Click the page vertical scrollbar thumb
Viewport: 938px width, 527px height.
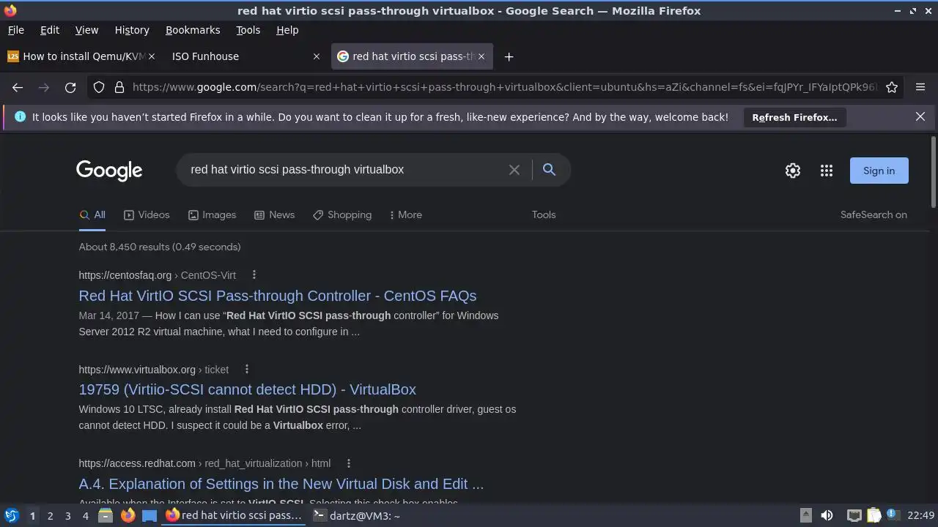click(933, 172)
